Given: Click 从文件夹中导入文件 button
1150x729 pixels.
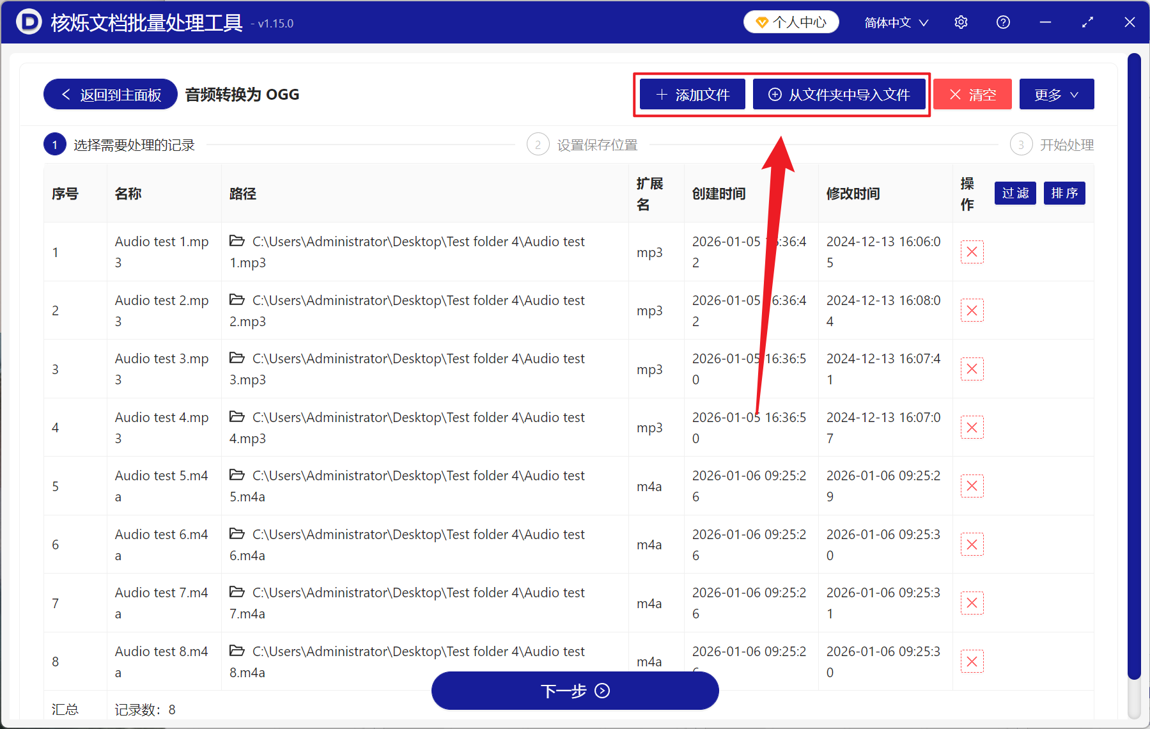Looking at the screenshot, I should [x=839, y=94].
